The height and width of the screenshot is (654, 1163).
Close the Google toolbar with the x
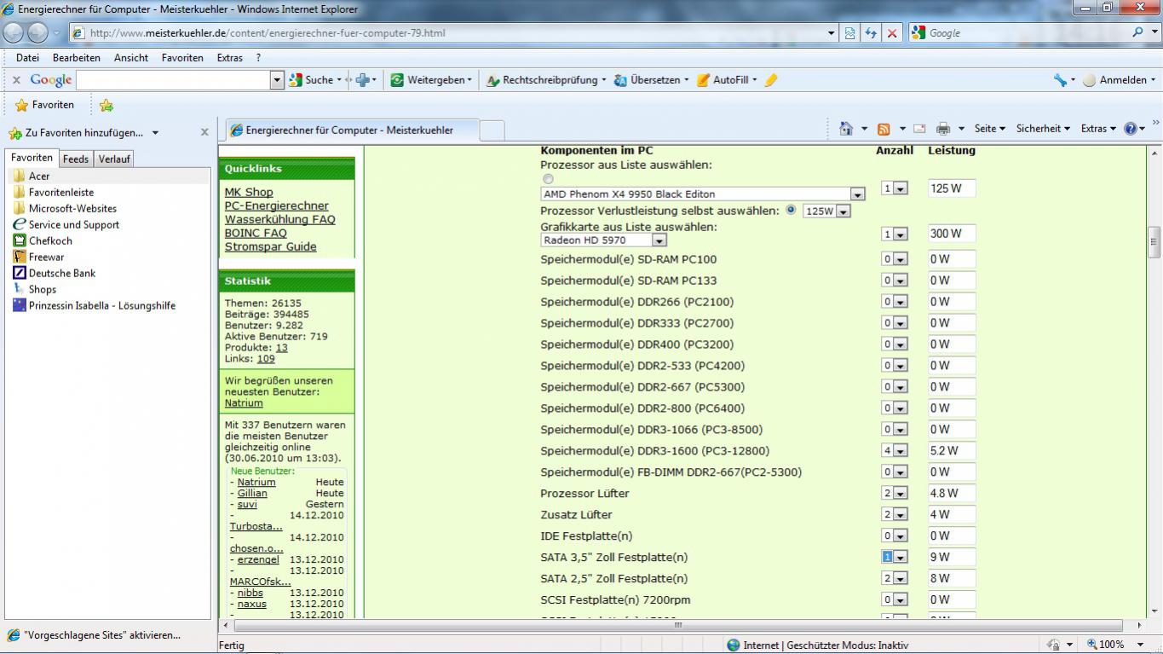15,80
